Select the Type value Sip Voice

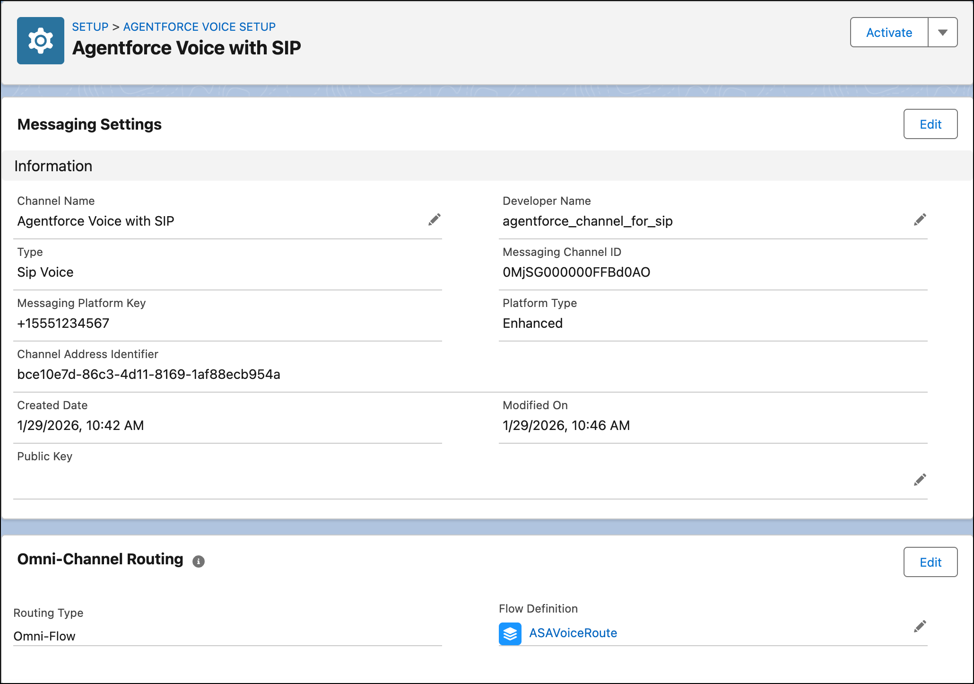point(45,272)
